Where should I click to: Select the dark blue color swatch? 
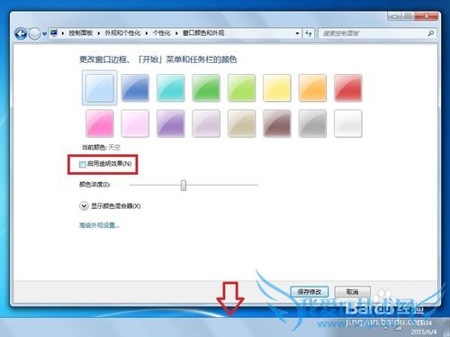[x=135, y=87]
